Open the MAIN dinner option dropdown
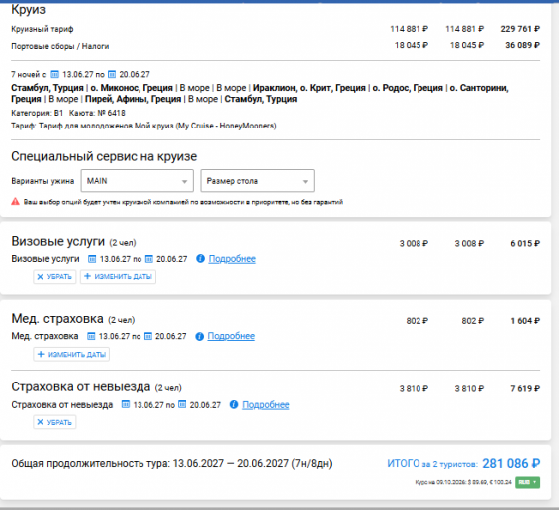The height and width of the screenshot is (510, 559). click(138, 181)
